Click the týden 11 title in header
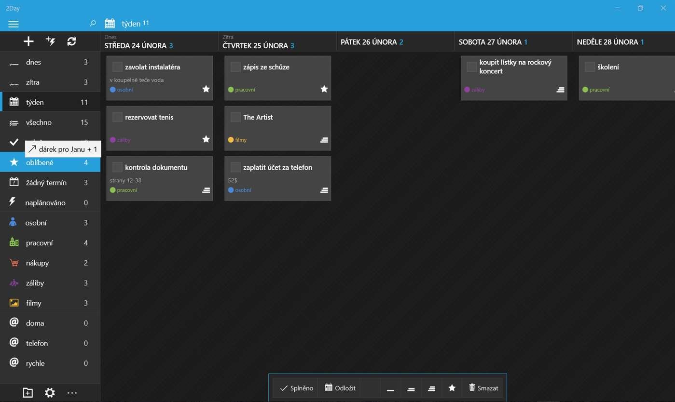 tap(136, 24)
